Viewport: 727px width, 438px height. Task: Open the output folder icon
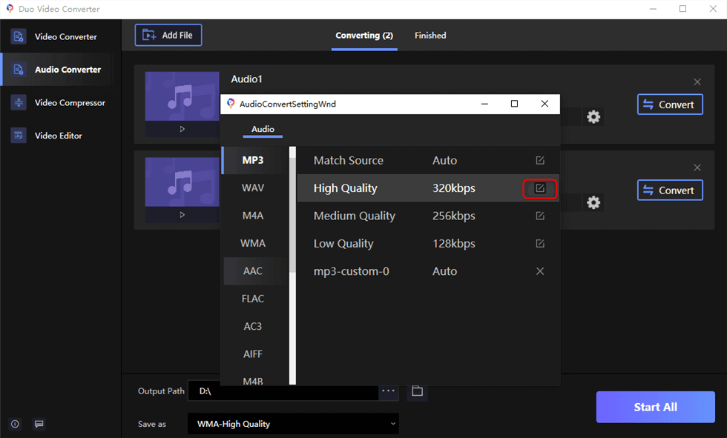pos(417,391)
